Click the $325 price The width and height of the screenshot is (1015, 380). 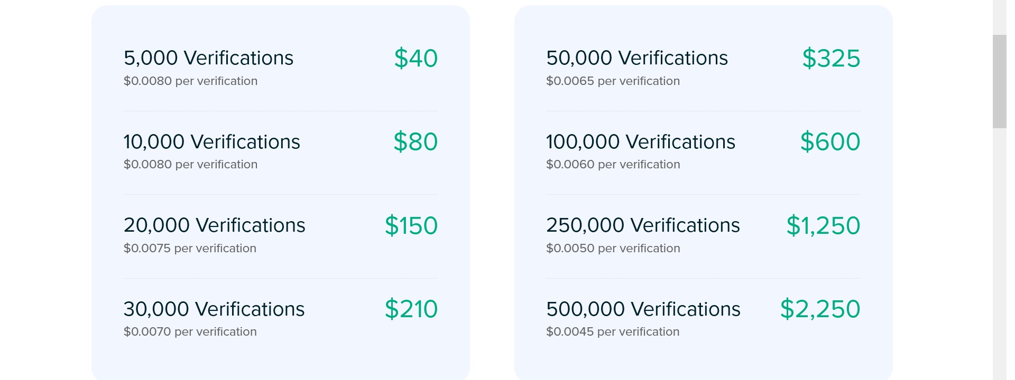click(x=832, y=58)
